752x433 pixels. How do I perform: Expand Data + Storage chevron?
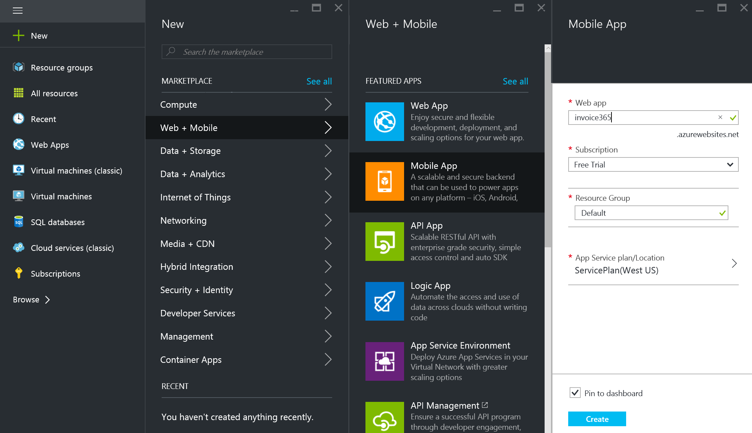click(x=328, y=151)
